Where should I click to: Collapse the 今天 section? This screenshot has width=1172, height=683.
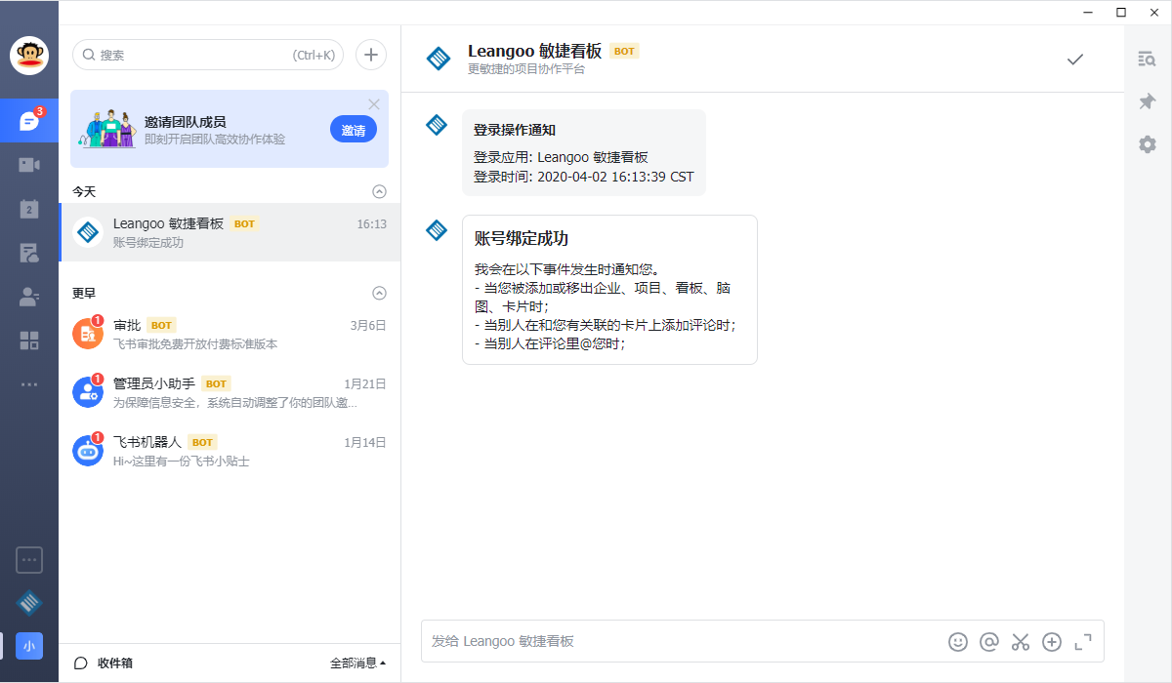pyautogui.click(x=380, y=191)
